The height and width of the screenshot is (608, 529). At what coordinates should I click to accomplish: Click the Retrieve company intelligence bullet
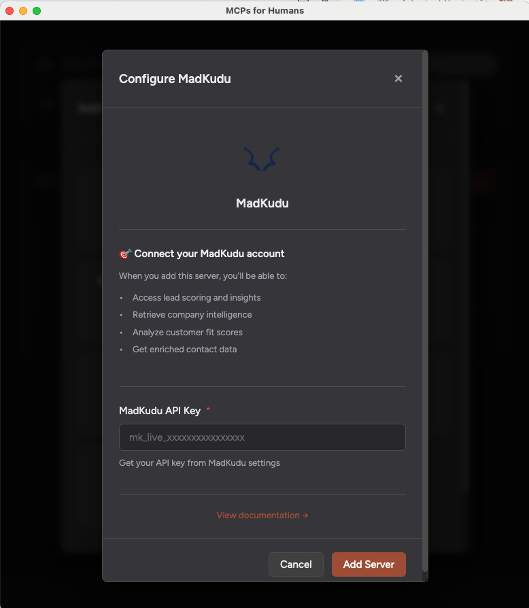[192, 315]
